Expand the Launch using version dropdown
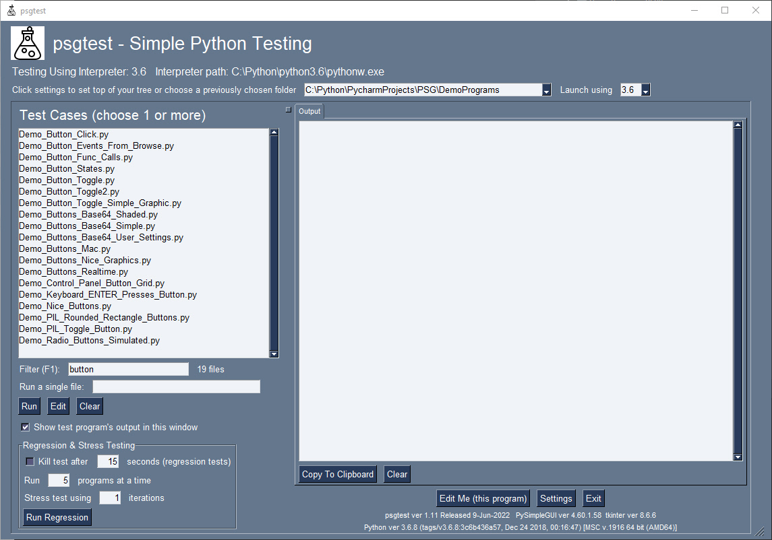 pyautogui.click(x=645, y=90)
